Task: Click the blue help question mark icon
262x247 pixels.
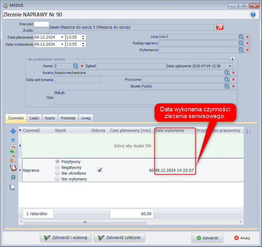Action: [253, 15]
